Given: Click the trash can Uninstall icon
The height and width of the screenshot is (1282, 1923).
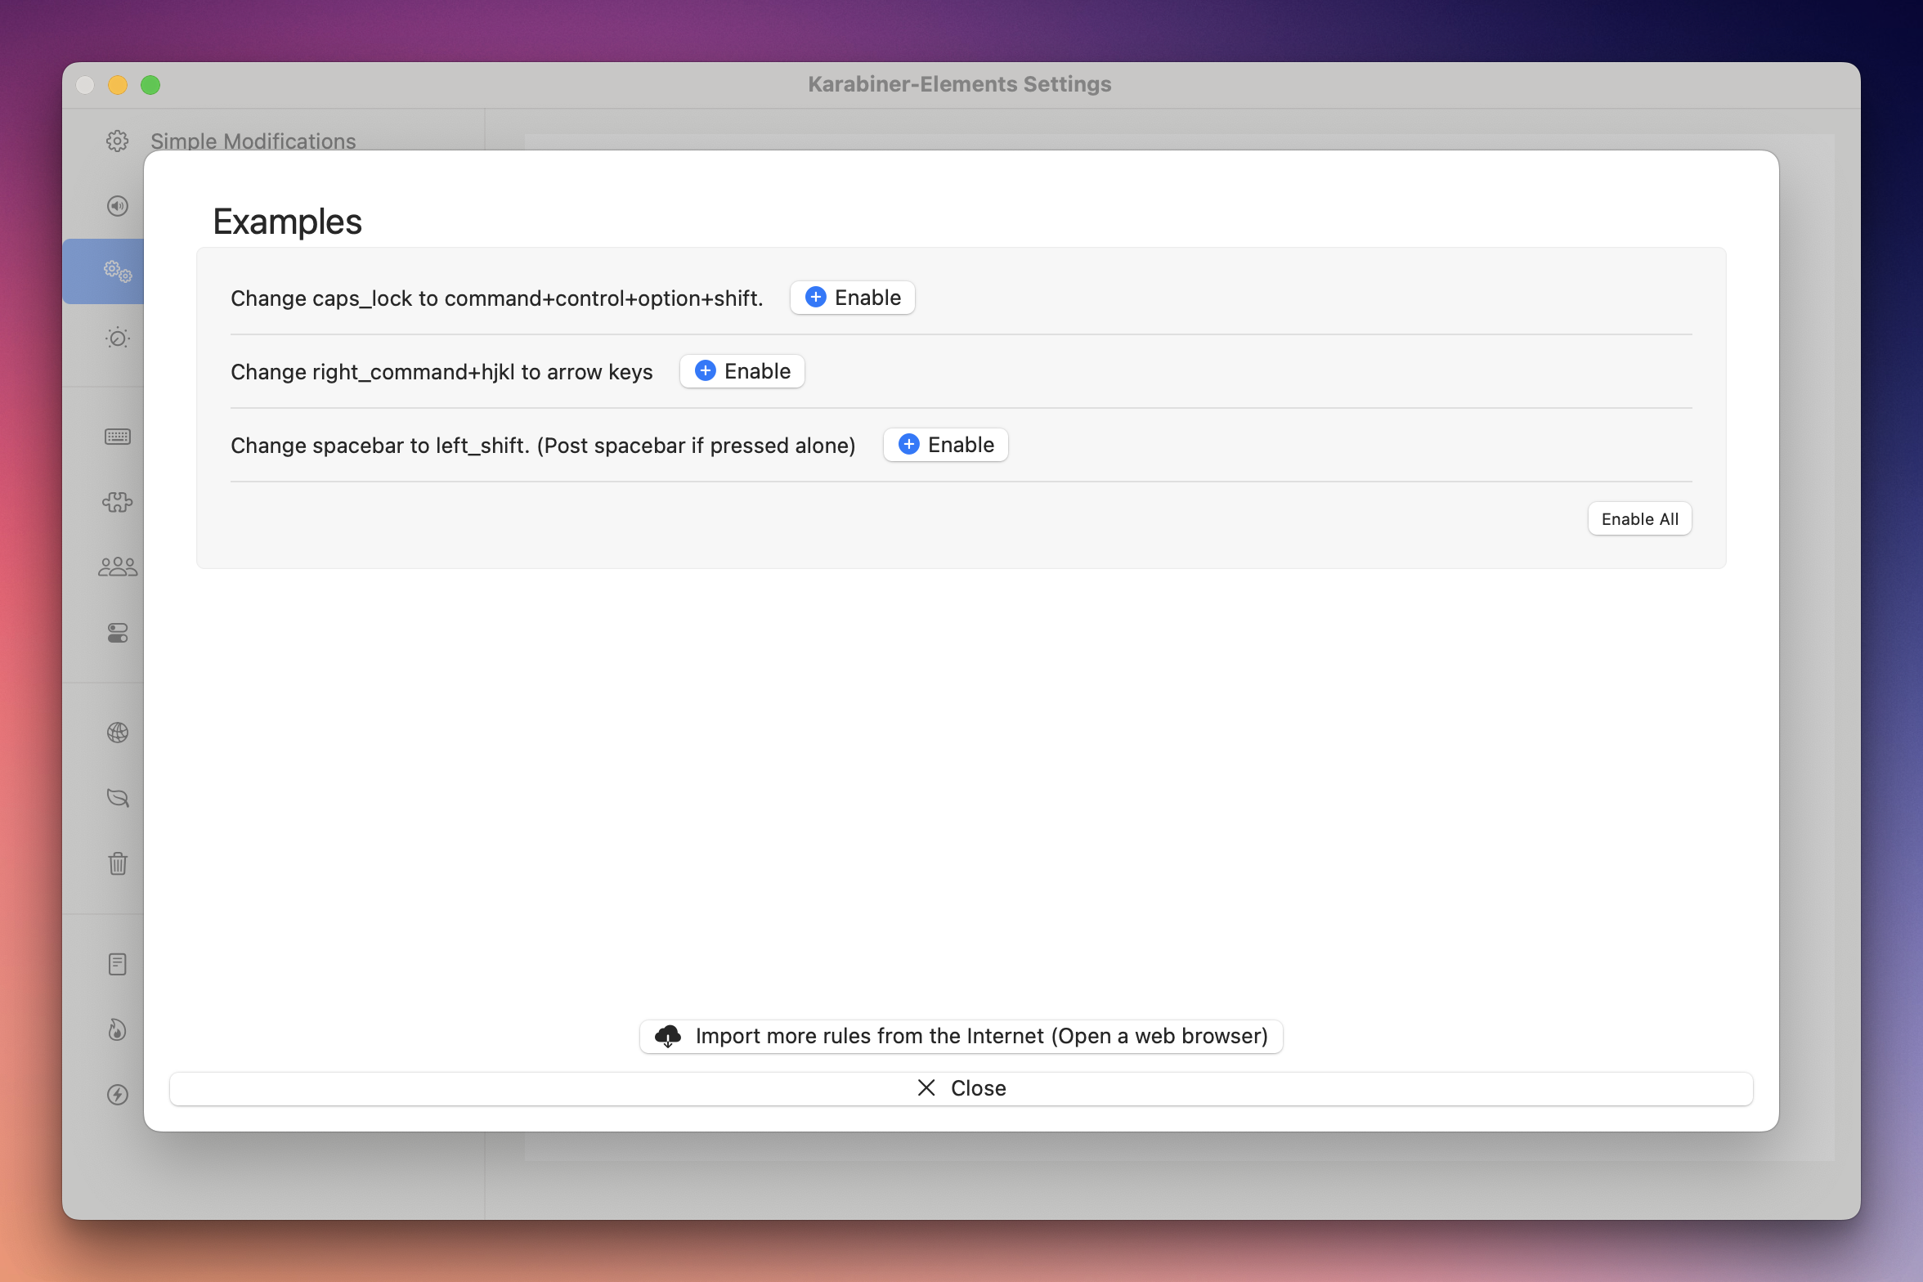Looking at the screenshot, I should 118,863.
